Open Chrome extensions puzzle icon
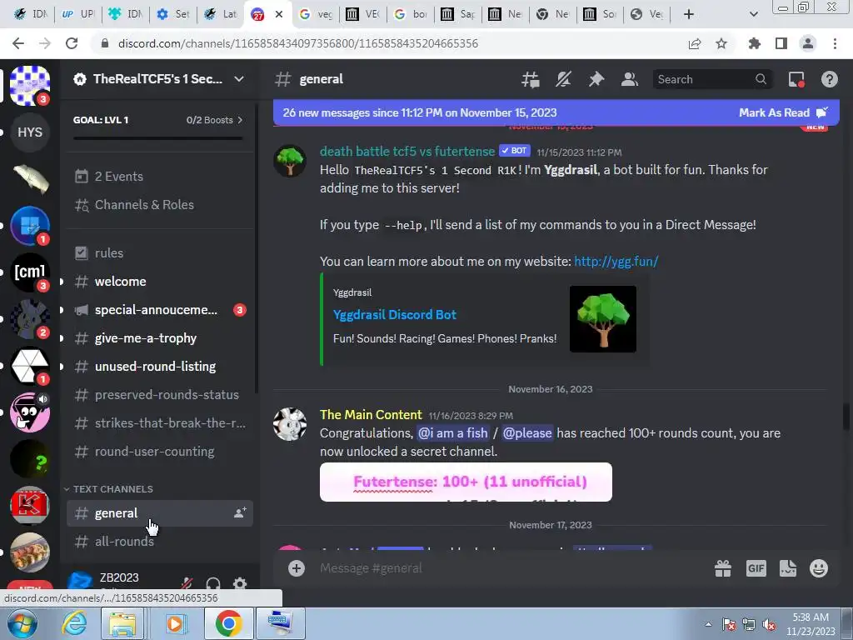 tap(755, 43)
